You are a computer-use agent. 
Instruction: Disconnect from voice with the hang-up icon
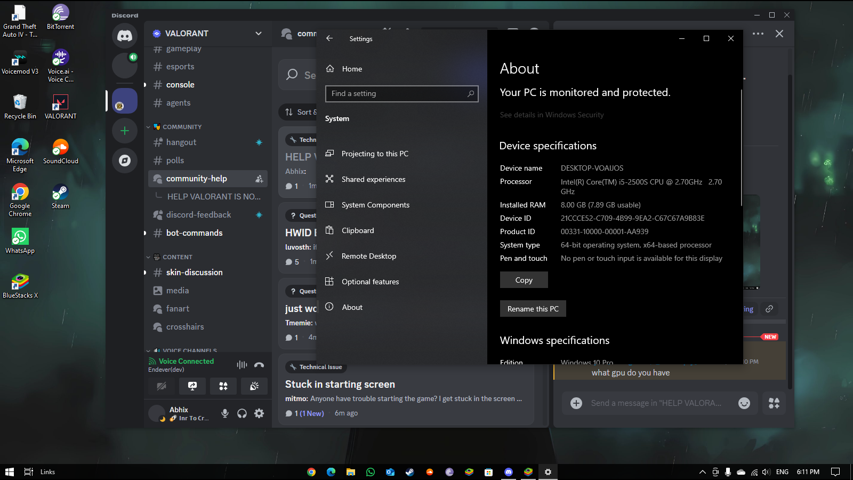(259, 365)
